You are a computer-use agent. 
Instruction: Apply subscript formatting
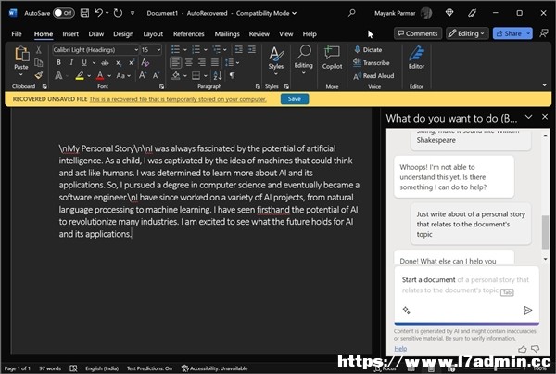(119, 63)
